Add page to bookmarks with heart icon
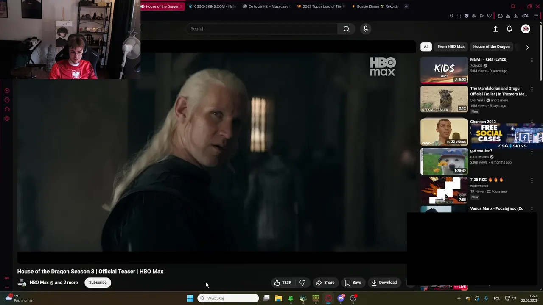Image resolution: width=543 pixels, height=305 pixels. pos(489,16)
